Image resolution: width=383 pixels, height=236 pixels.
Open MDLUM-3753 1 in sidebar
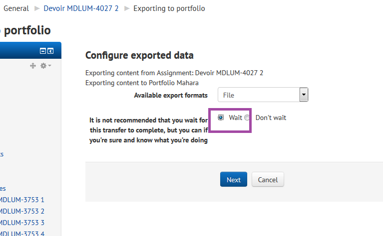pyautogui.click(x=22, y=200)
